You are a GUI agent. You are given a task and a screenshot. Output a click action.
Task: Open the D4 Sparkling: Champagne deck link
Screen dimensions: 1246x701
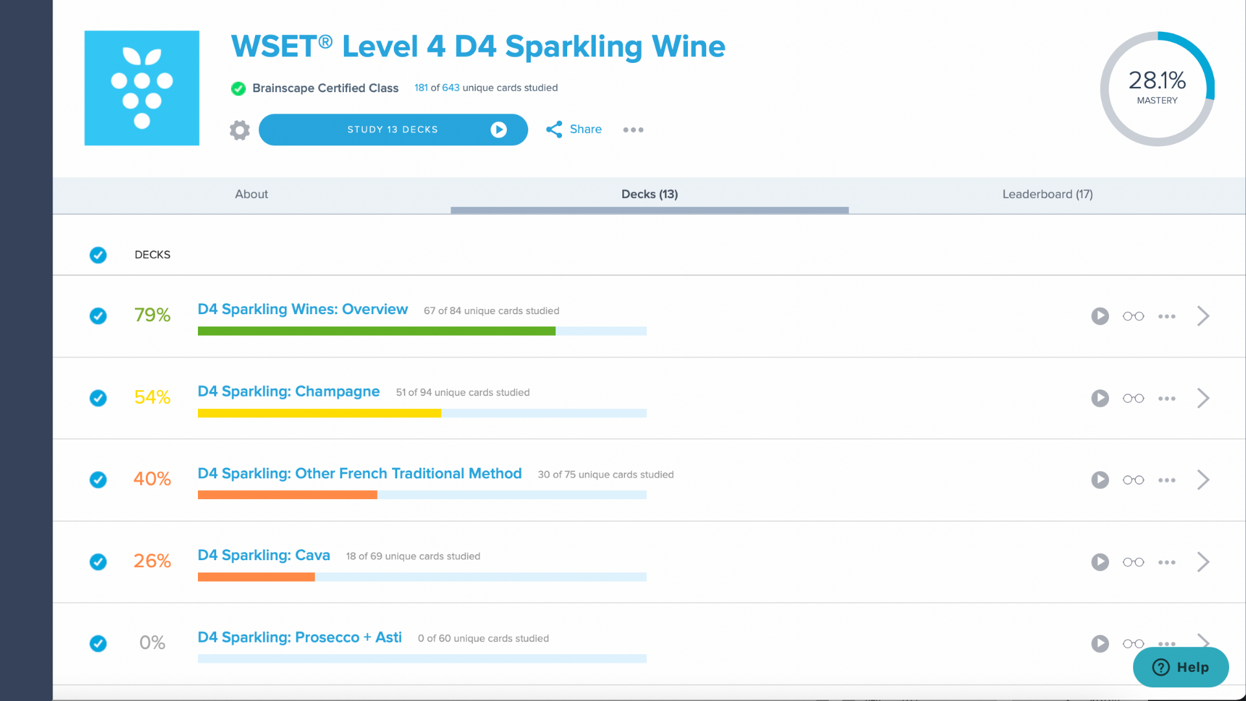pyautogui.click(x=289, y=391)
